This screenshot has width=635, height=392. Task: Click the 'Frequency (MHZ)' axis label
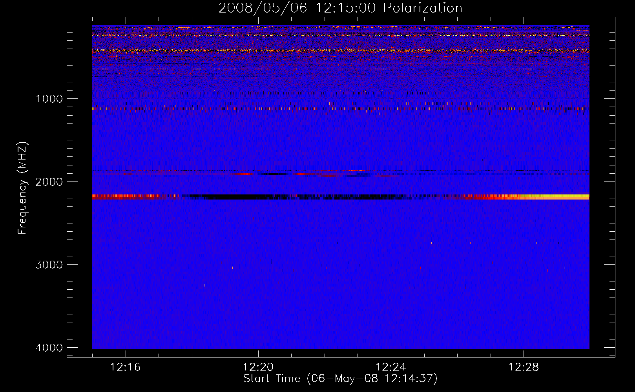(22, 188)
